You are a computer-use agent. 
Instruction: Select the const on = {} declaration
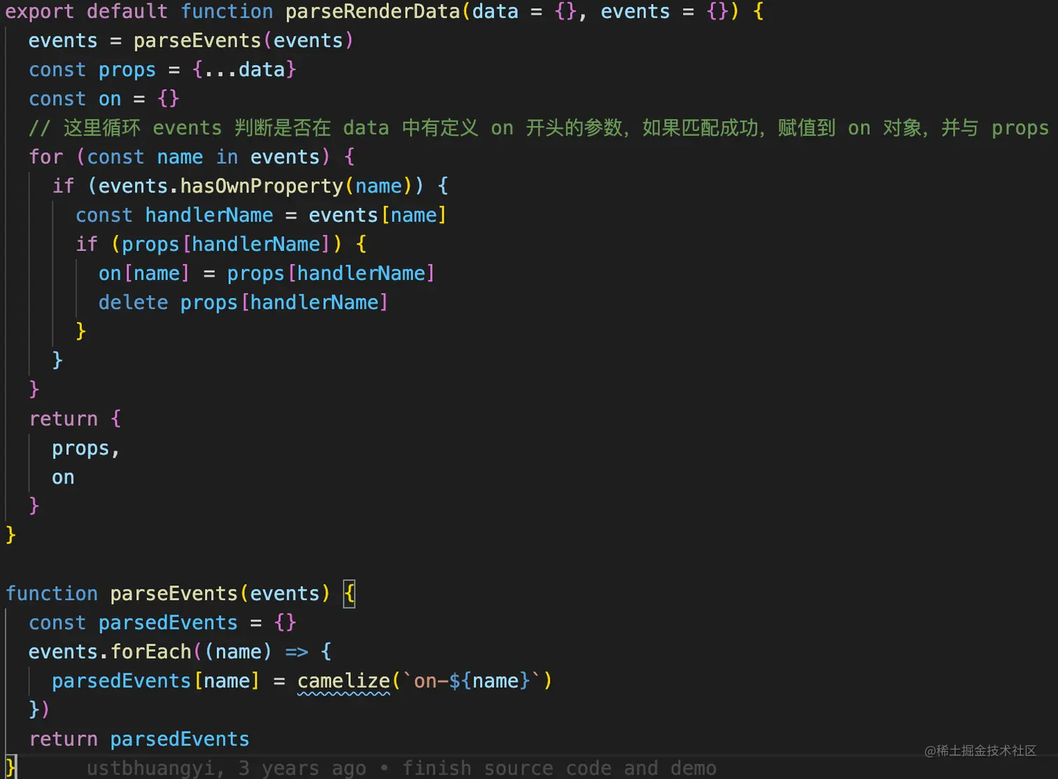coord(104,99)
